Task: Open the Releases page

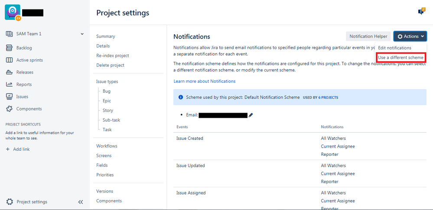Action: 25,72
